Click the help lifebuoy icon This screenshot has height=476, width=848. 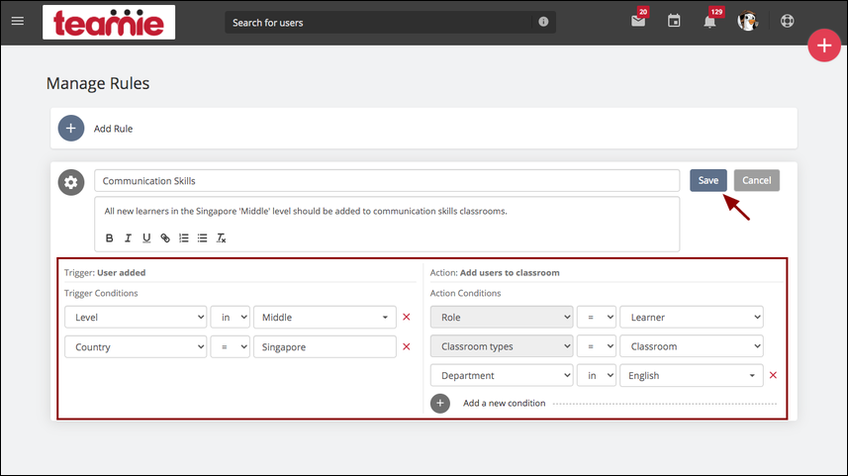coord(787,21)
